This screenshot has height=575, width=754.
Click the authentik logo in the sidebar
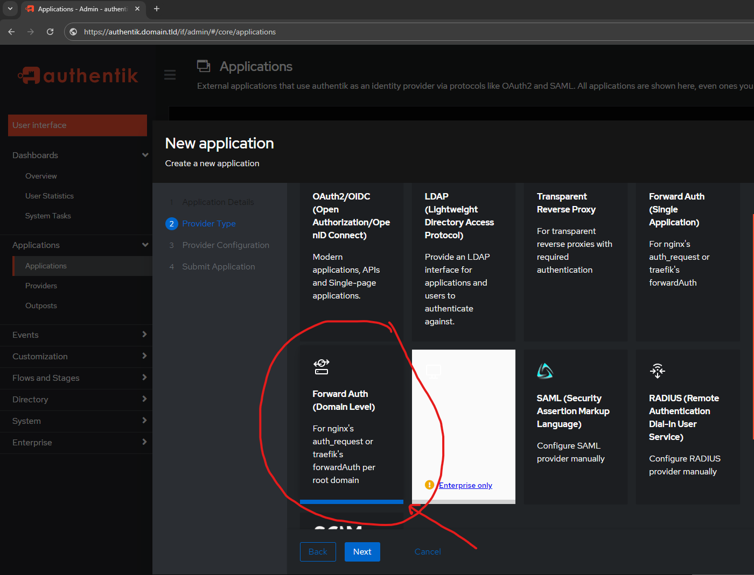78,75
